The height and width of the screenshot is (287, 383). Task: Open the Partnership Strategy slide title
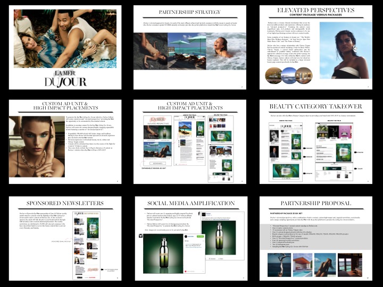click(191, 12)
